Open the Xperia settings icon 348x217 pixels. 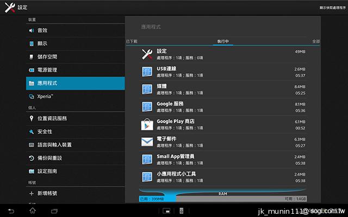[32, 97]
